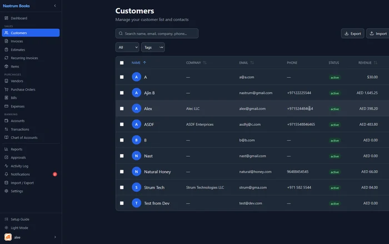Check the box for customer A
This screenshot has height=244, width=389.
coord(122,77)
